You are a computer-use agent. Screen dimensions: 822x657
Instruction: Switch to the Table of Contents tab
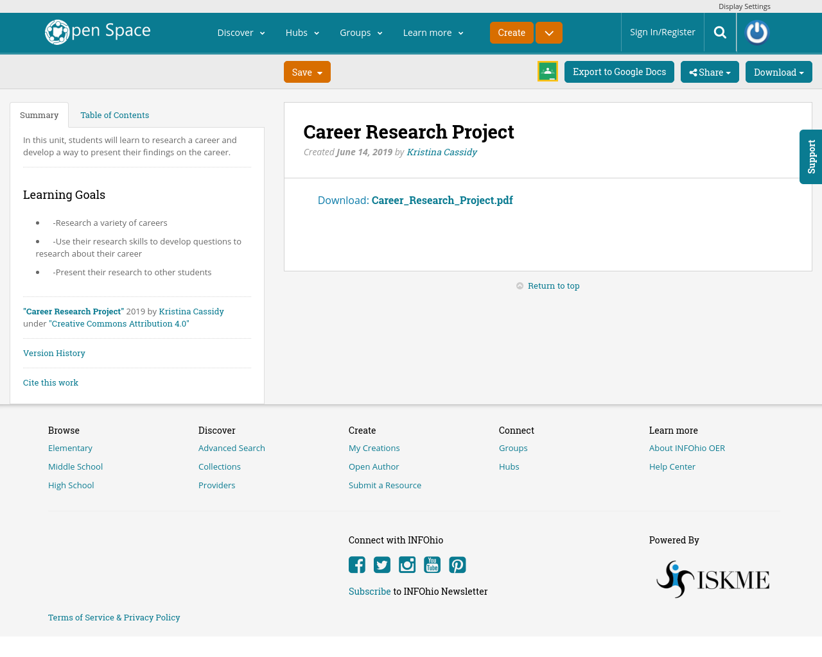(x=114, y=114)
